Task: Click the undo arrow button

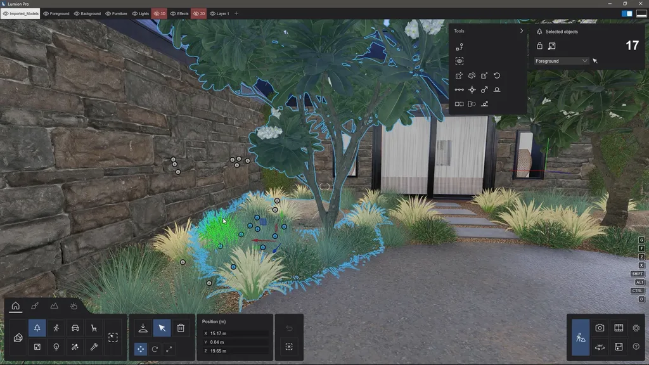Action: pos(289,328)
